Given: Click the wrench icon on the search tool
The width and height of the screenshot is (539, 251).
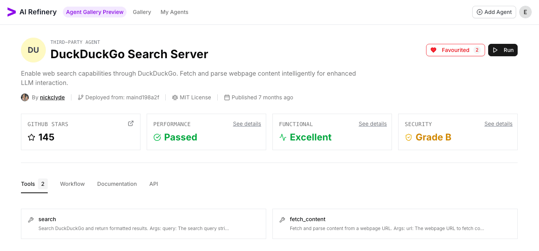Looking at the screenshot, I should [x=31, y=219].
